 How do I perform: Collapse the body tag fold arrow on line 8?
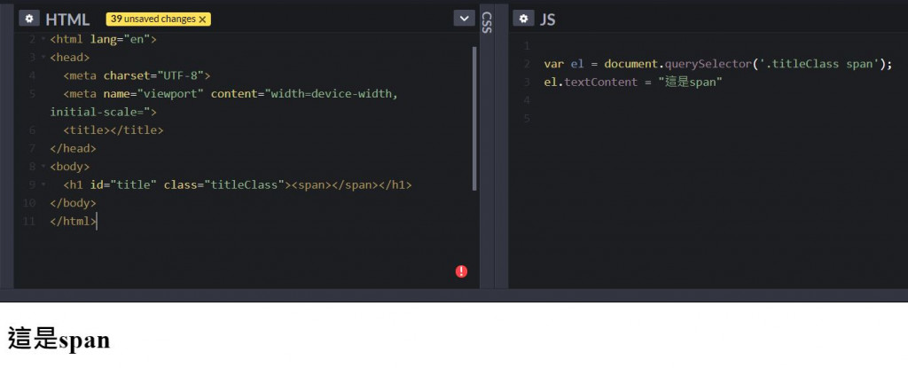pyautogui.click(x=43, y=167)
